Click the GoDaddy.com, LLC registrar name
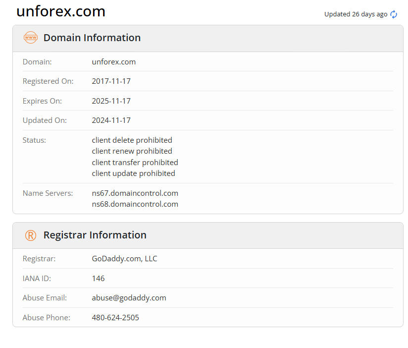408x348 pixels. (x=125, y=259)
